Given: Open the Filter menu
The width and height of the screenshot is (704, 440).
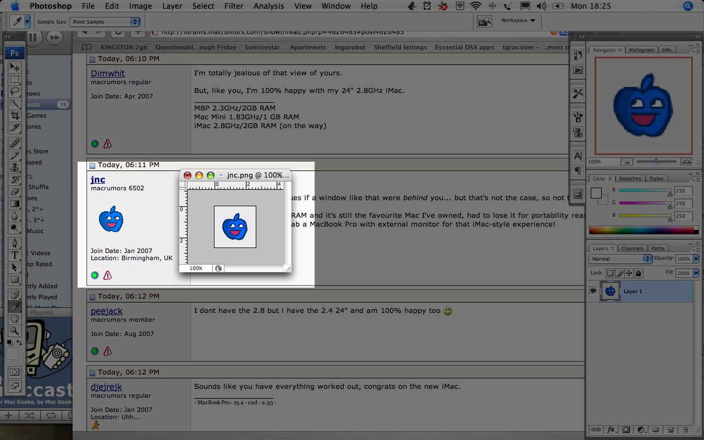Looking at the screenshot, I should pos(234,6).
